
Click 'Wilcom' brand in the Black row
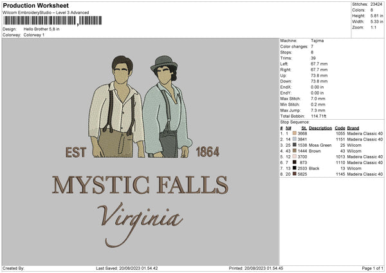click(x=354, y=168)
